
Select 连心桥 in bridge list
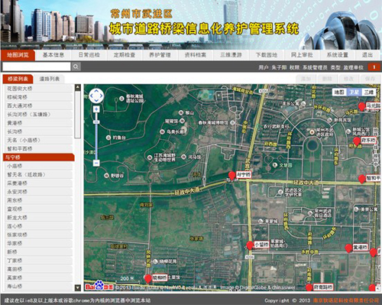click(x=39, y=226)
